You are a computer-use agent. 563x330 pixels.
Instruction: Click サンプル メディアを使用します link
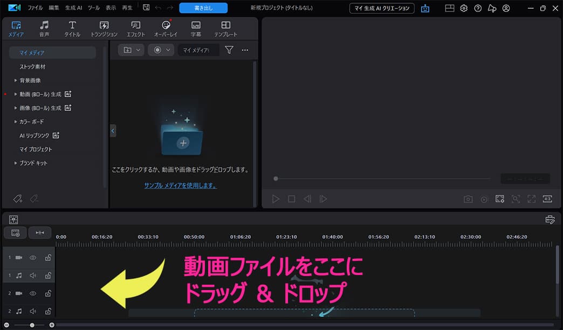tap(180, 185)
